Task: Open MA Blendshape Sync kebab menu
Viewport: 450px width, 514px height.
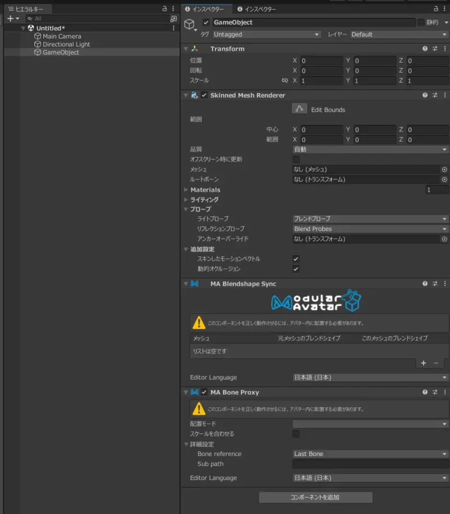Action: (x=445, y=283)
